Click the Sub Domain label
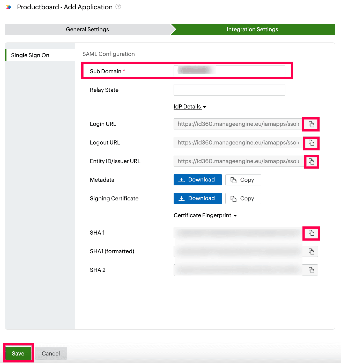341x363 pixels. pyautogui.click(x=106, y=71)
